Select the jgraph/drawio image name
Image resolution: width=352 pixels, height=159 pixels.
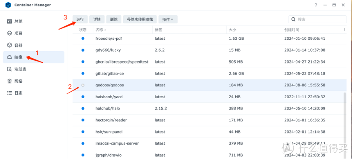tap(108, 155)
